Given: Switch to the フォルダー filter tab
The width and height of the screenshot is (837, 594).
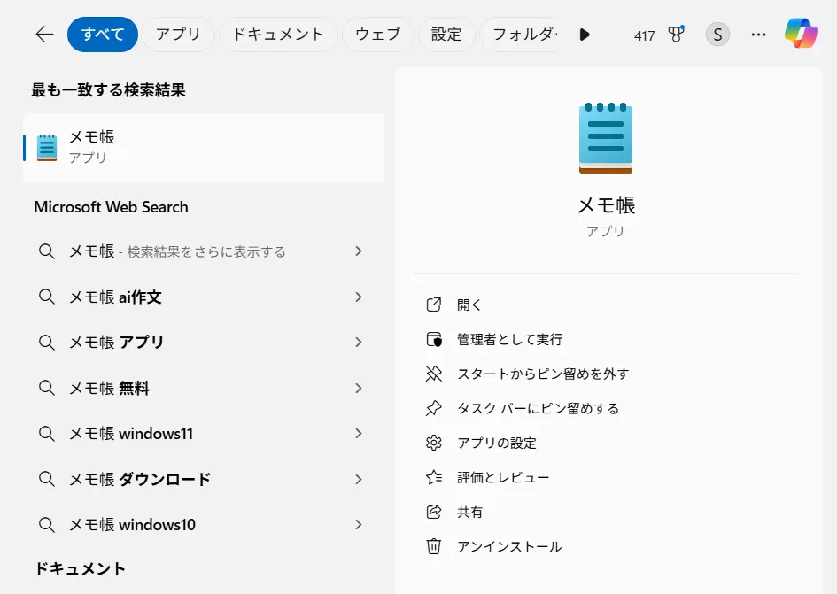Looking at the screenshot, I should [x=519, y=35].
